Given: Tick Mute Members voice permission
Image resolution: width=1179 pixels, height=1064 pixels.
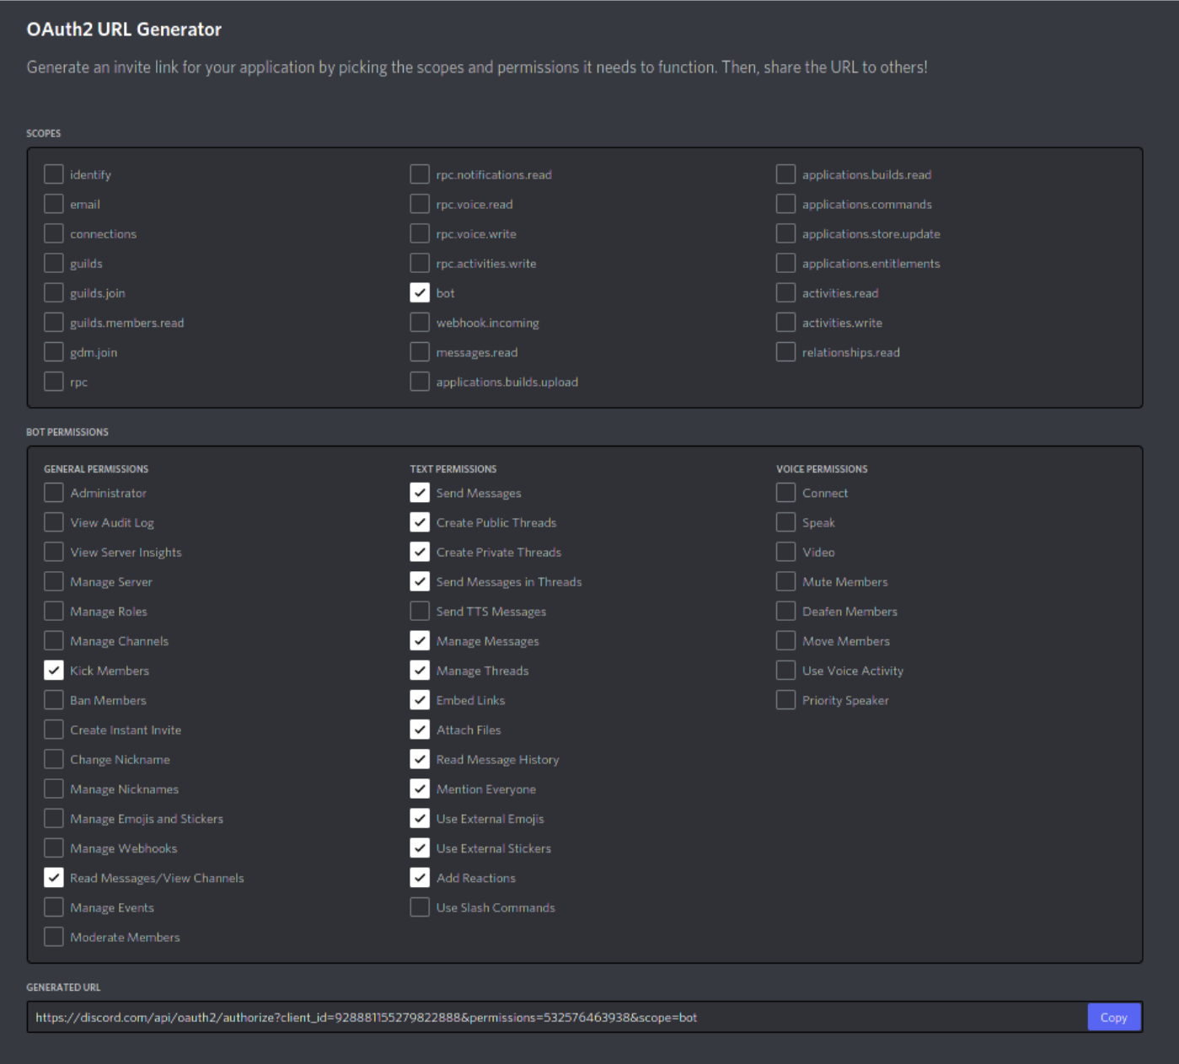Looking at the screenshot, I should click(x=785, y=581).
